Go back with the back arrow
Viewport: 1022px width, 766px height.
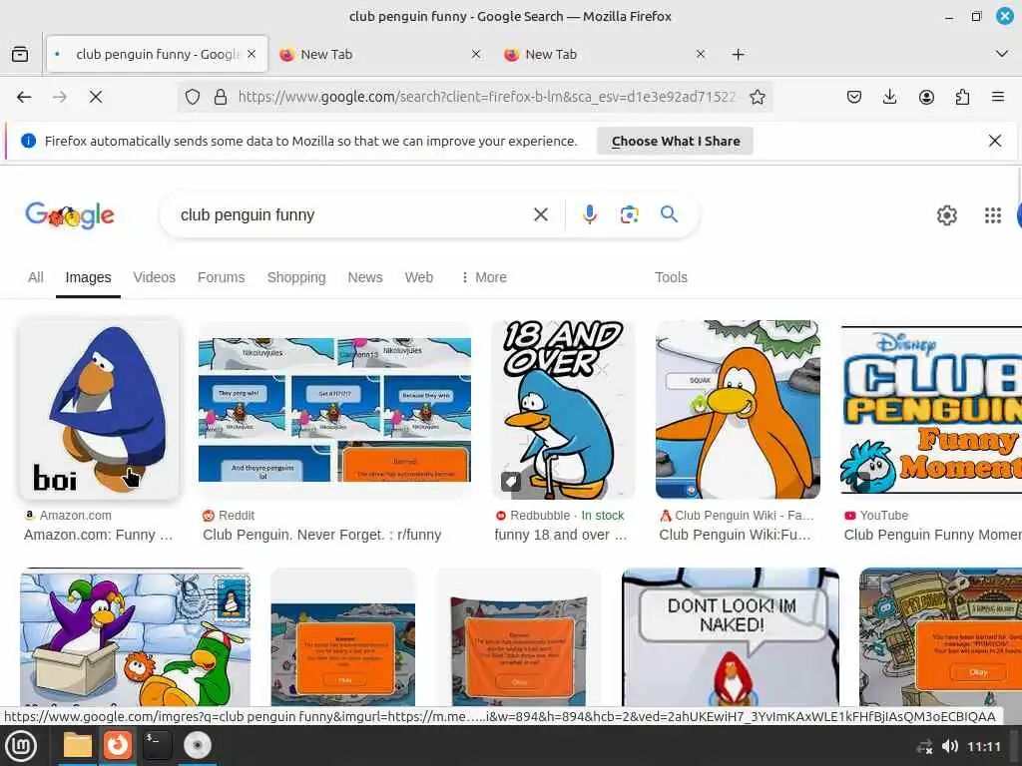click(x=24, y=97)
